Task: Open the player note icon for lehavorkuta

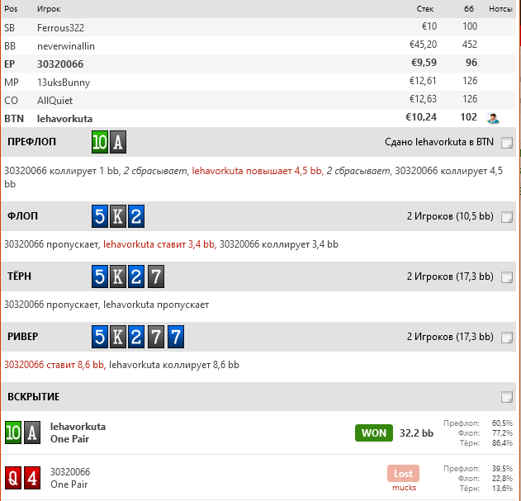Action: click(x=494, y=118)
